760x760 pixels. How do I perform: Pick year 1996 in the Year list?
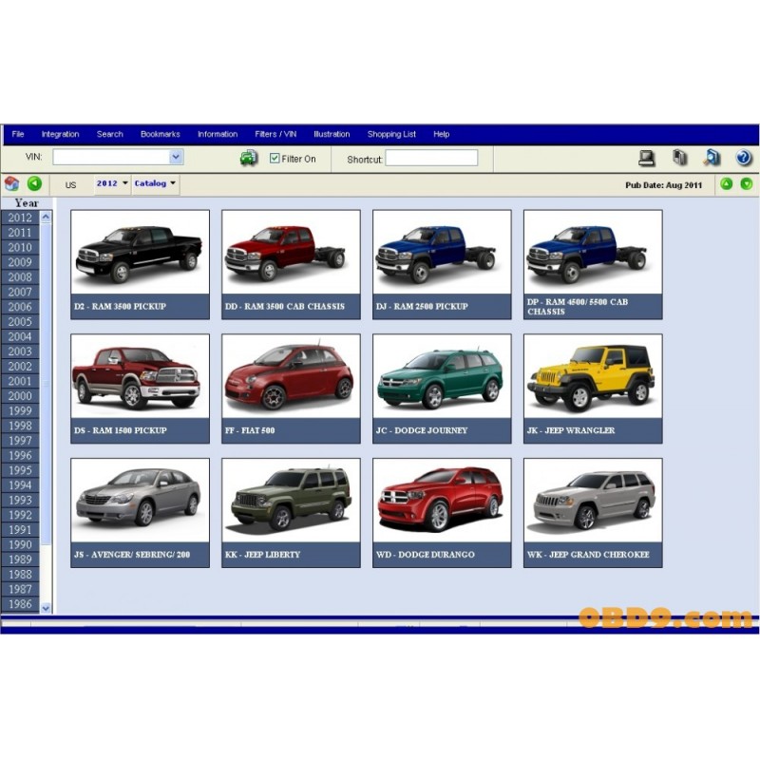point(20,456)
